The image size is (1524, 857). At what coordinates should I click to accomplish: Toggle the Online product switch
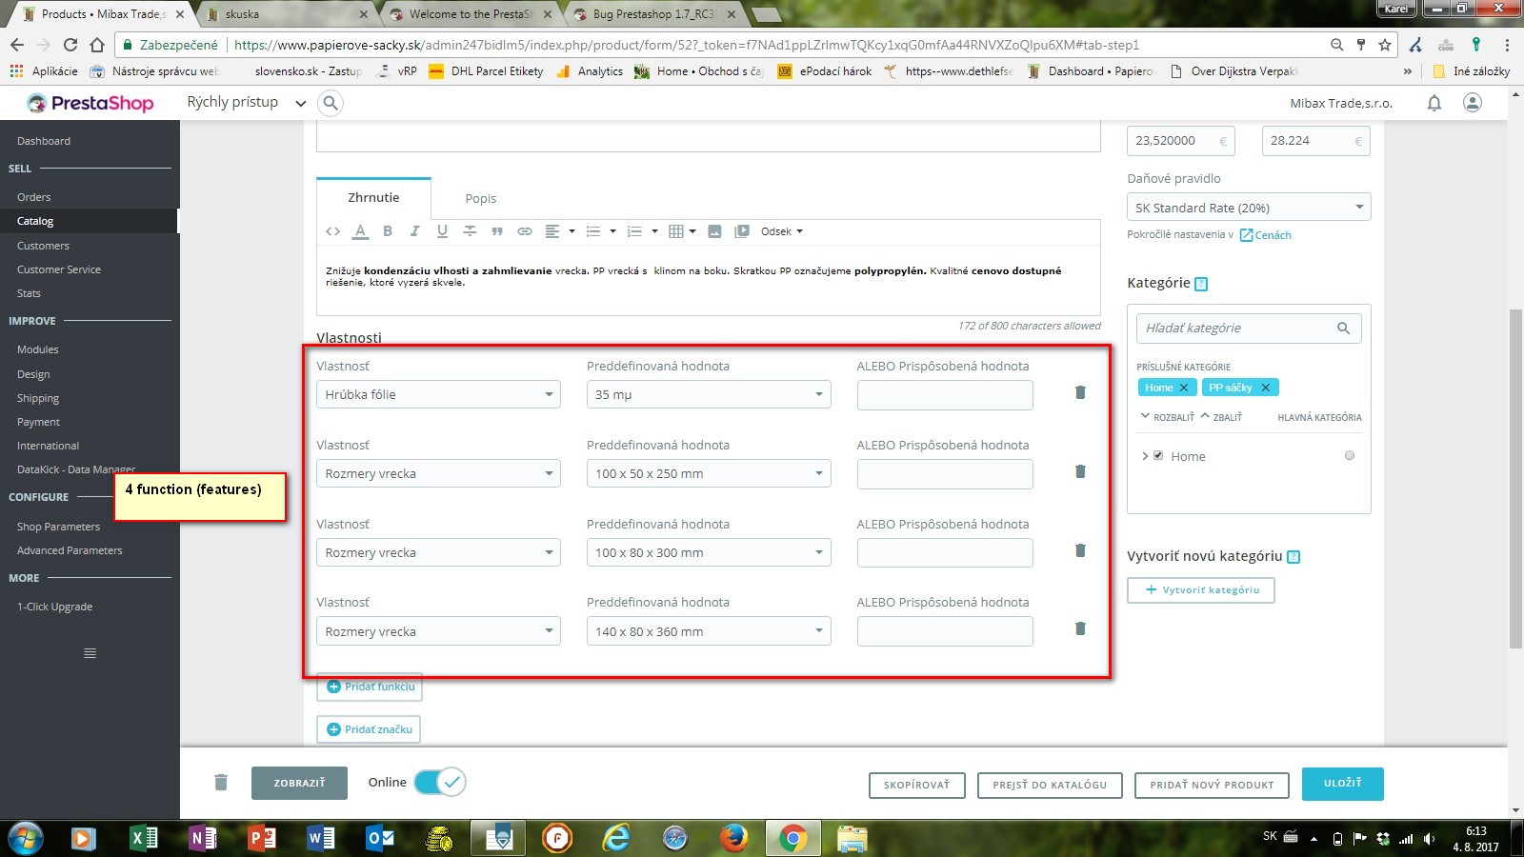439,782
